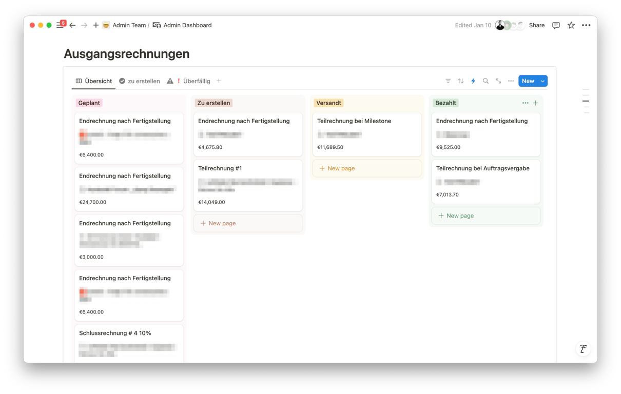Viewport: 621px width, 394px height.
Task: Open the database automations lightning icon
Action: click(x=473, y=81)
